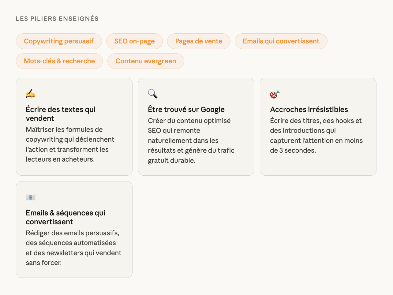Click the description about titres and hooks
The image size is (393, 295).
click(x=316, y=136)
